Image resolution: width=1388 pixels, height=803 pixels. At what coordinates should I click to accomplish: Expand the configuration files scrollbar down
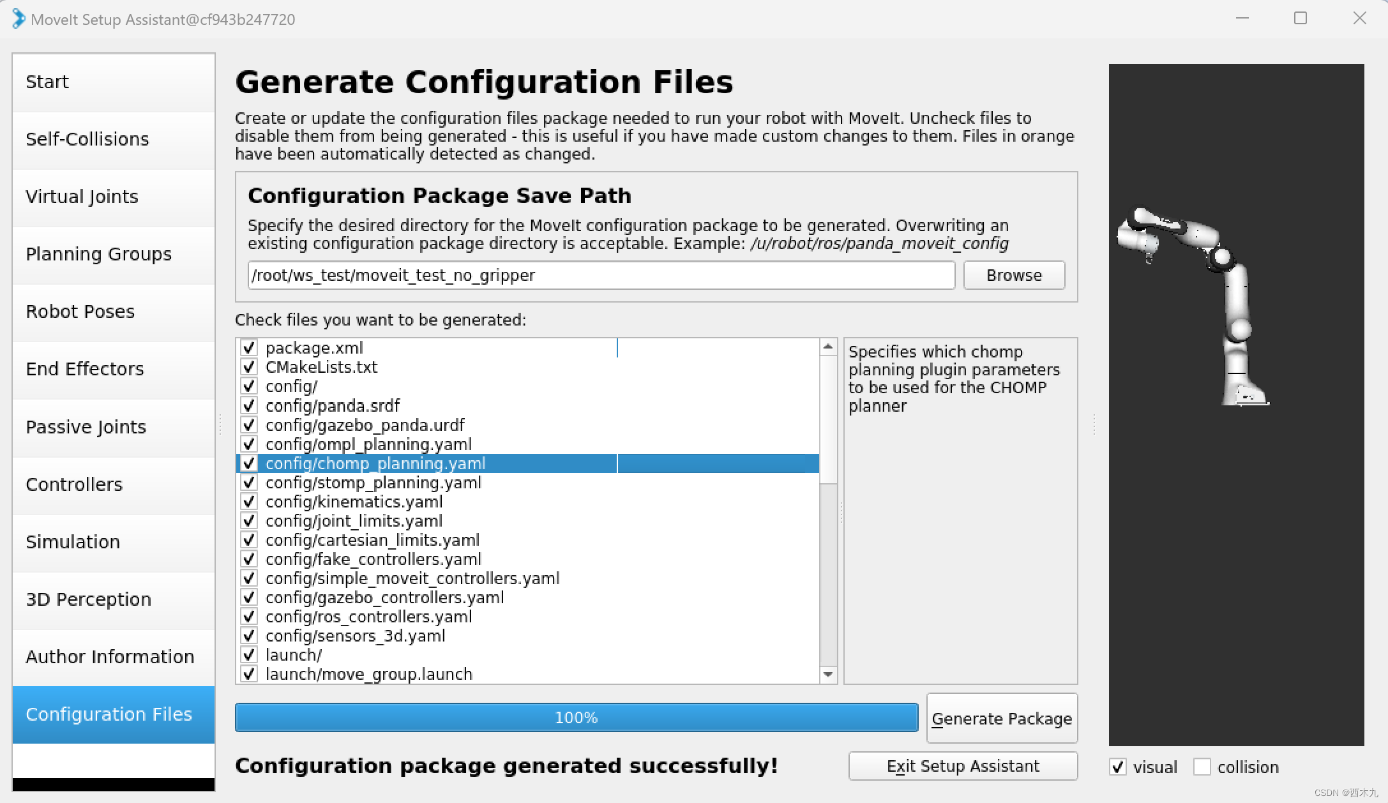click(x=829, y=676)
